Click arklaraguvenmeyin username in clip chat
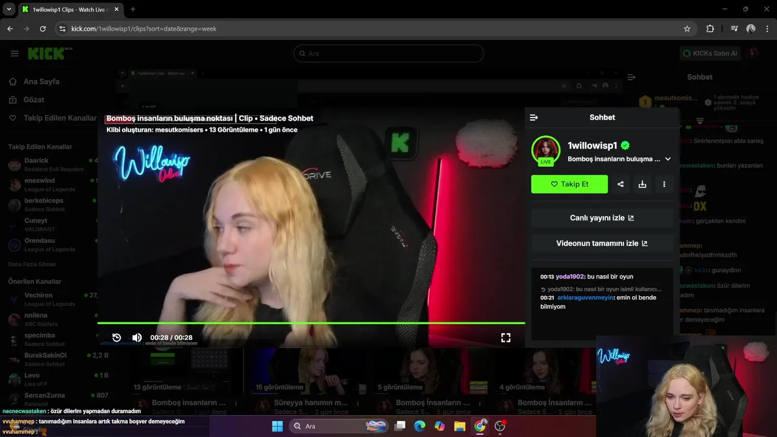This screenshot has width=777, height=437. pos(585,298)
